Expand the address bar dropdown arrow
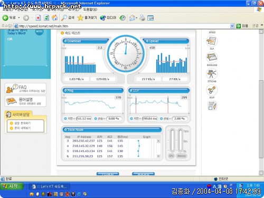This screenshot has height=198, width=264. pos(232,26)
